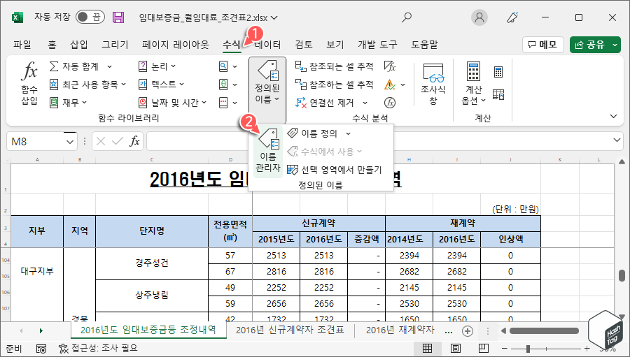Select sheet 2016년 재계약자
The image size is (630, 357).
[400, 330]
